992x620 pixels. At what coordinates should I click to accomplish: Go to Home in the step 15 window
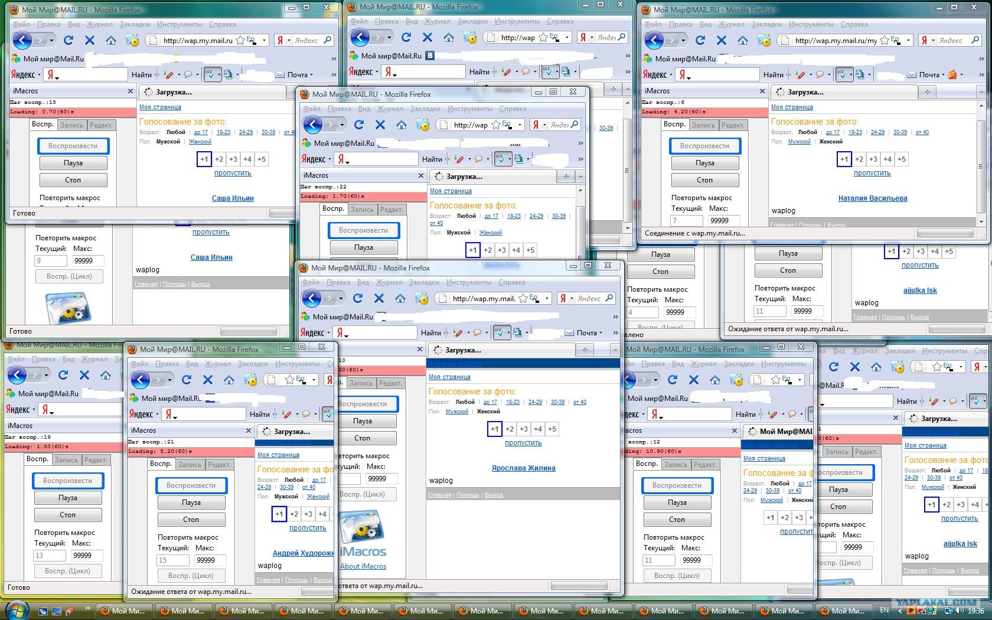click(111, 40)
